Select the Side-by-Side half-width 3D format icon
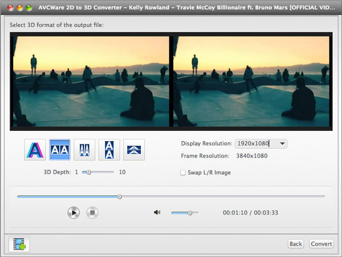Image resolution: width=342 pixels, height=257 pixels. coord(84,150)
